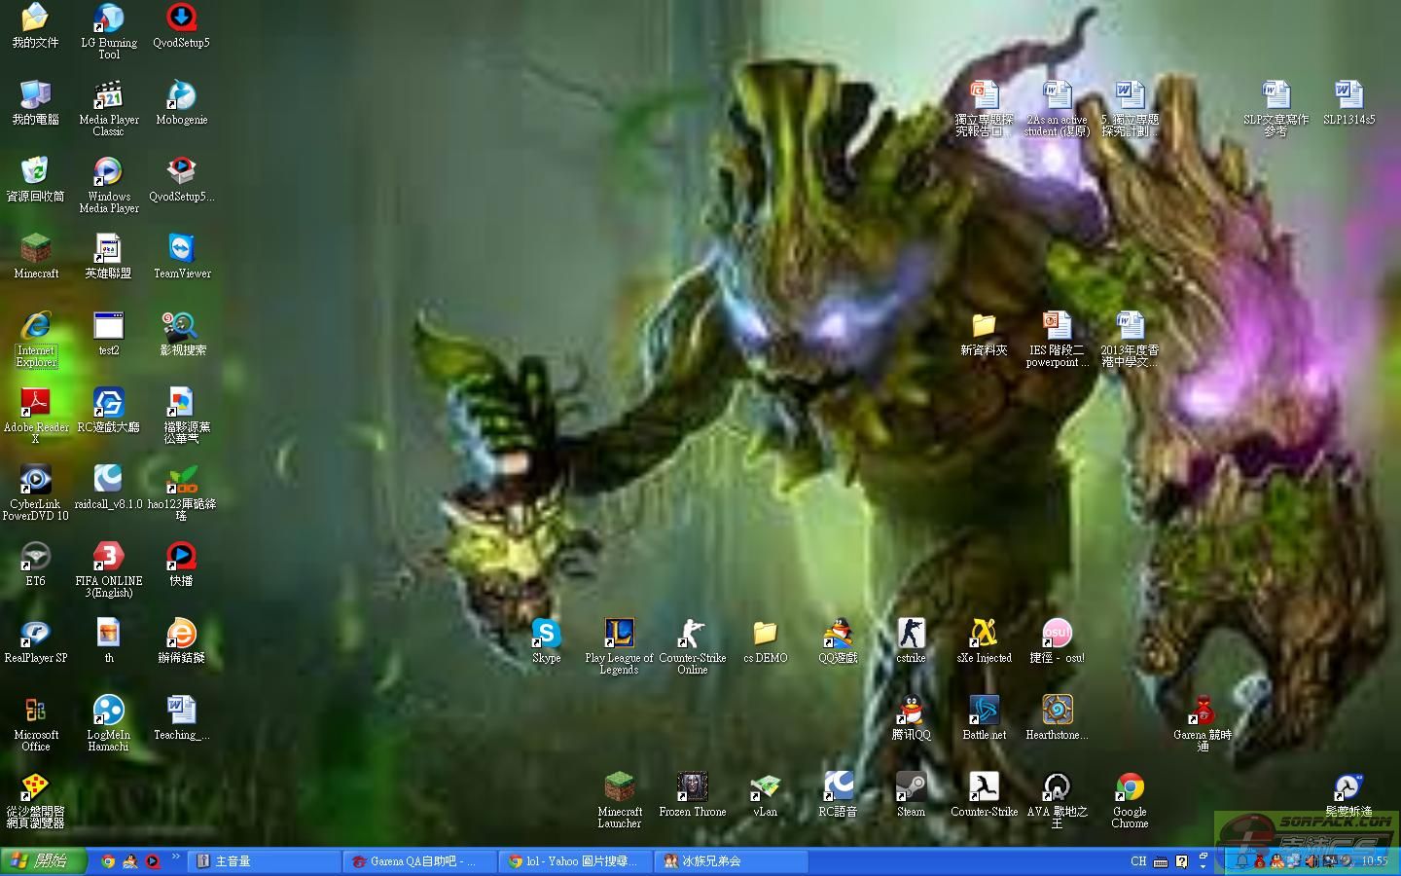Open Adobe Reader X shortcut

click(x=36, y=403)
